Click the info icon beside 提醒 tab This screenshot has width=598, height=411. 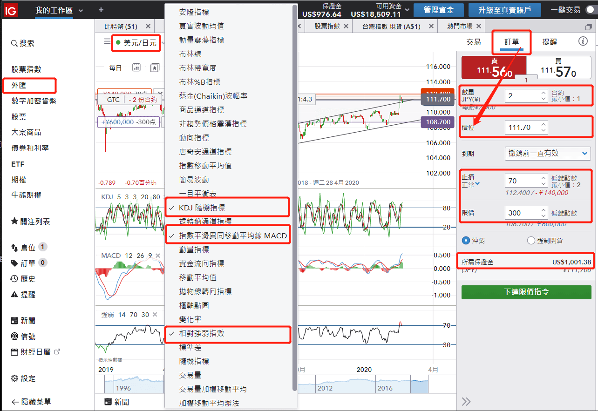coord(583,41)
